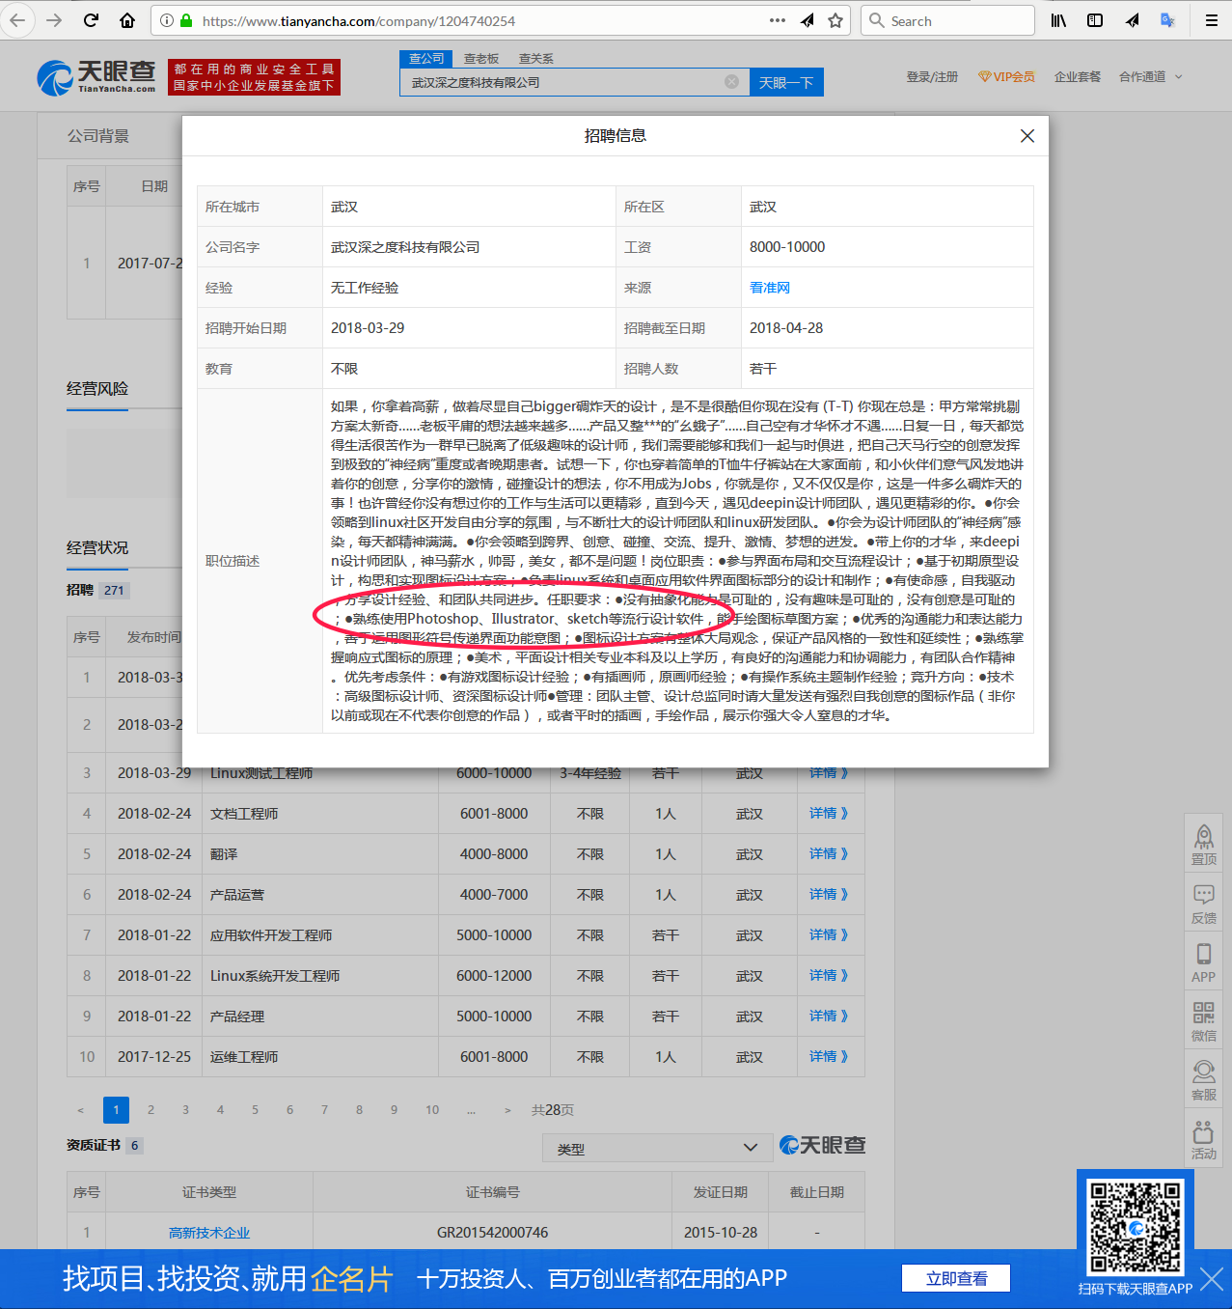Open the browser library icon
The image size is (1232, 1309).
coord(1058,20)
